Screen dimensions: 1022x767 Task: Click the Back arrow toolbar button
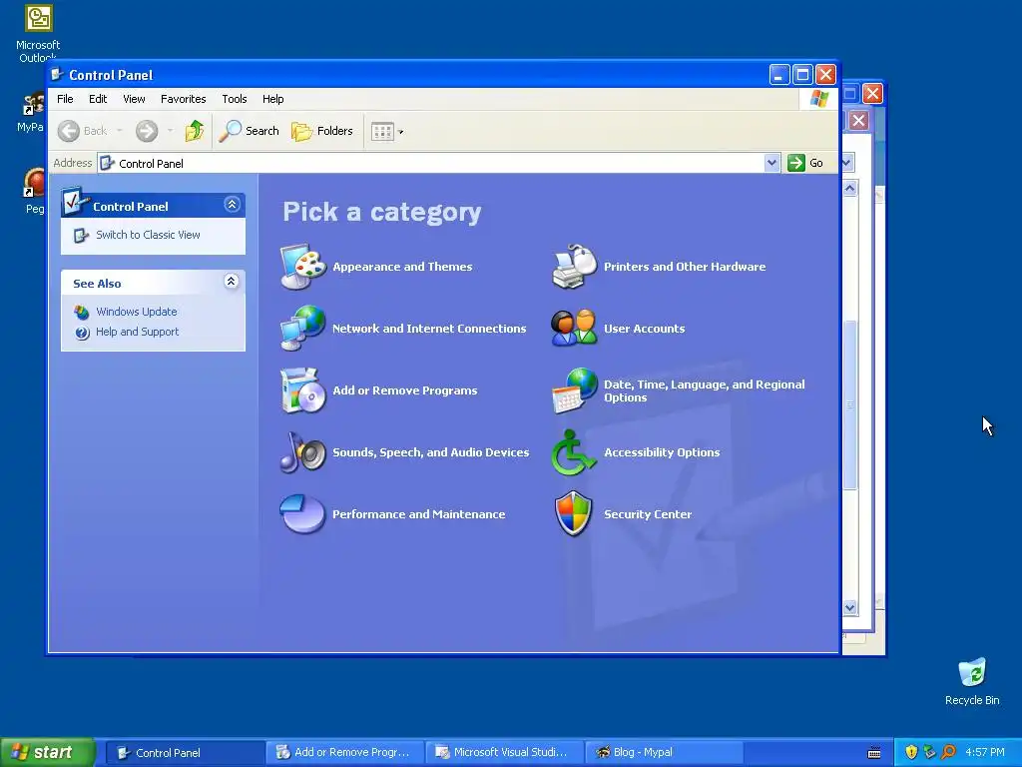click(x=82, y=131)
